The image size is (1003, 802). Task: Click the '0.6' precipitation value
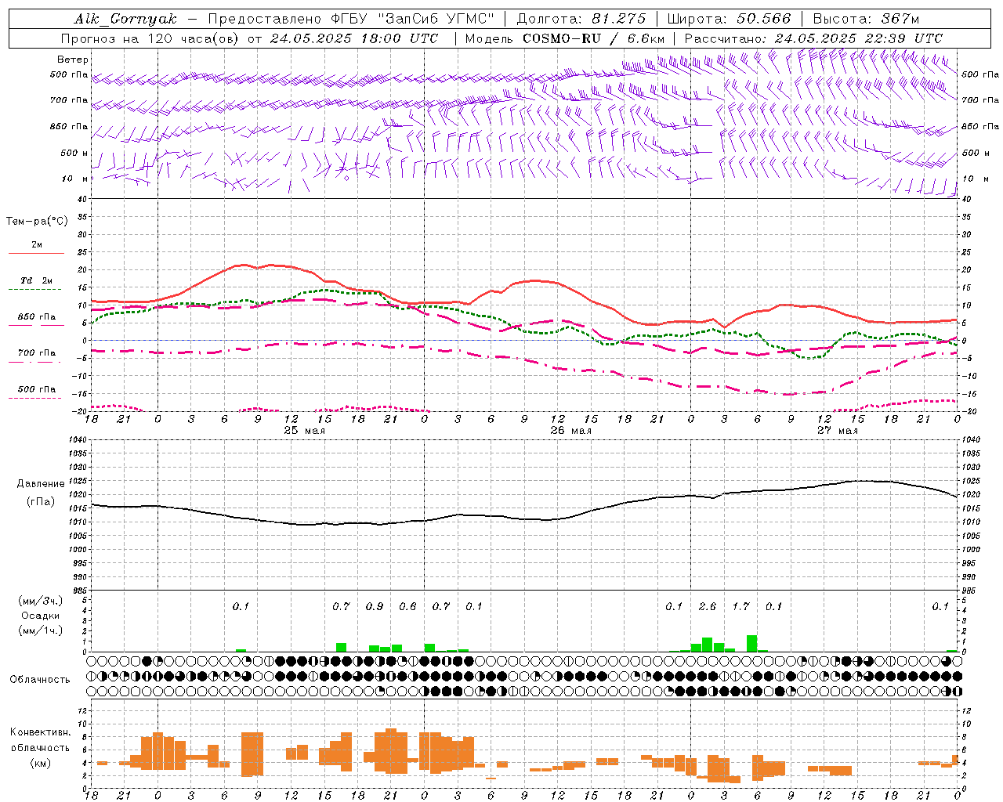(x=407, y=606)
